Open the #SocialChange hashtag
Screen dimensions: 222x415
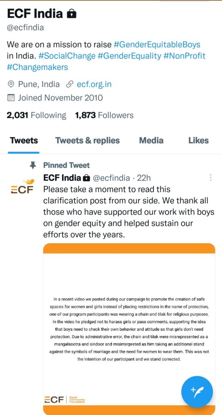tap(67, 56)
